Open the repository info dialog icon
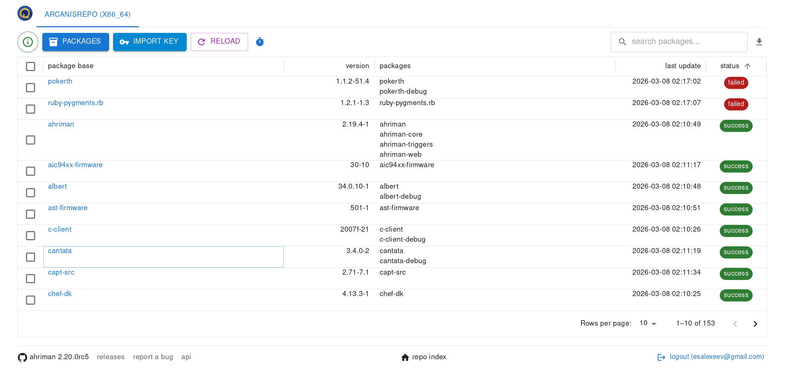Image resolution: width=803 pixels, height=382 pixels. [x=28, y=42]
